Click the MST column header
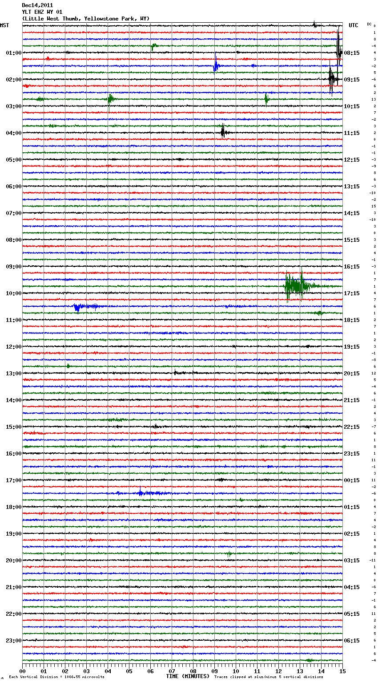Image resolution: width=378 pixels, height=683 pixels. click(x=4, y=25)
